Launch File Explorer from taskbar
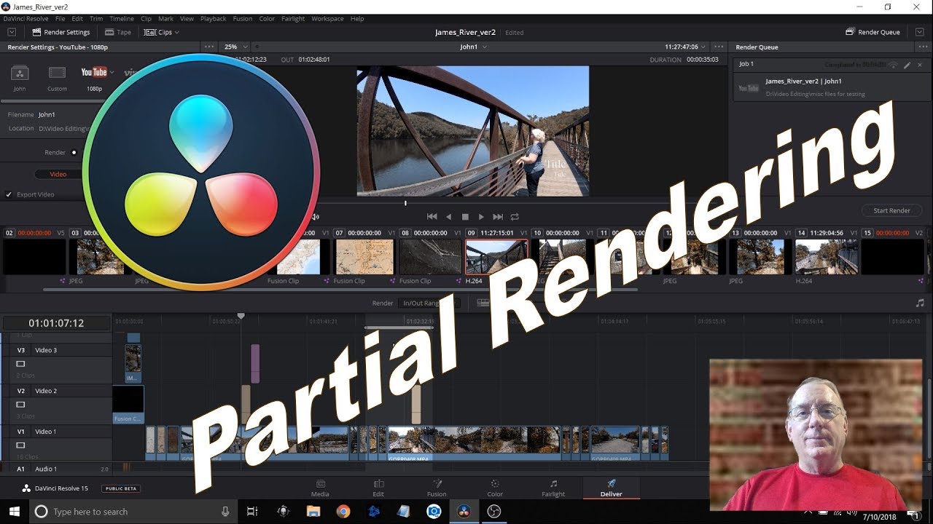Screen dimensions: 933x524 tap(313, 512)
